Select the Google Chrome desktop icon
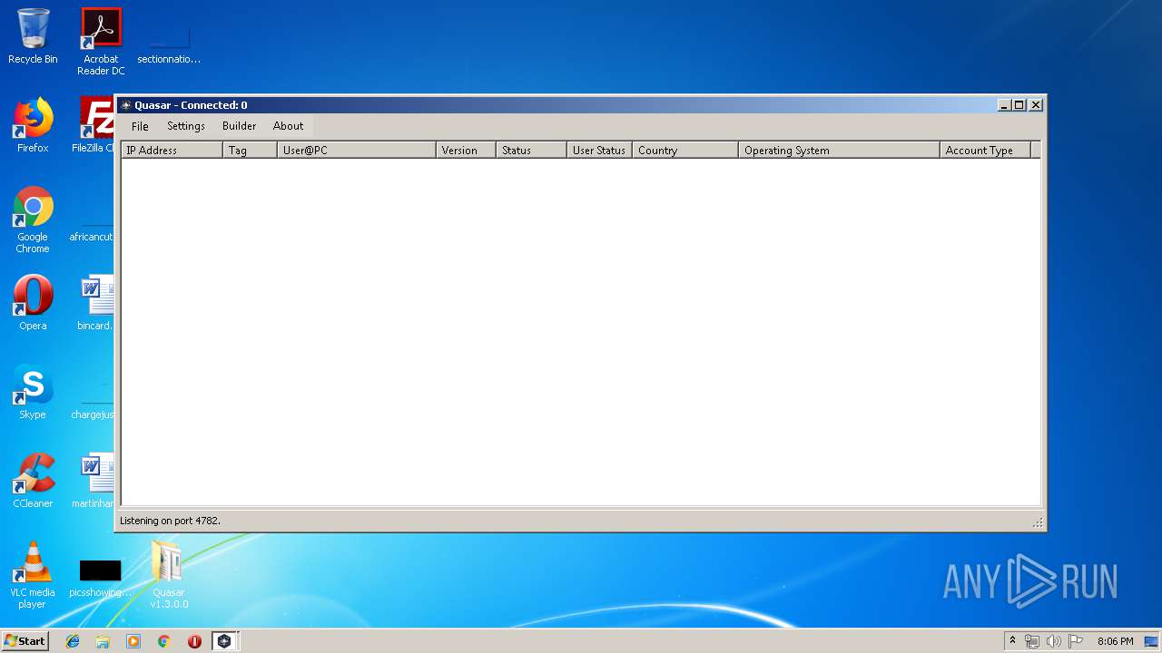This screenshot has width=1162, height=653. coord(33,219)
